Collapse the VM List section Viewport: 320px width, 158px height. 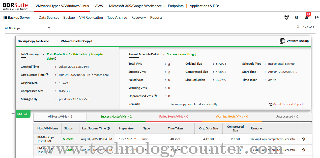coord(12,114)
